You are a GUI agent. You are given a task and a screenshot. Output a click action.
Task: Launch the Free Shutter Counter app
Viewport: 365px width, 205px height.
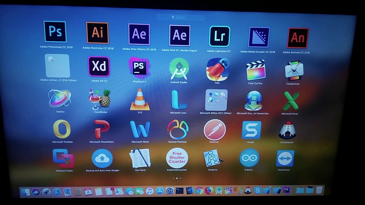click(x=177, y=158)
